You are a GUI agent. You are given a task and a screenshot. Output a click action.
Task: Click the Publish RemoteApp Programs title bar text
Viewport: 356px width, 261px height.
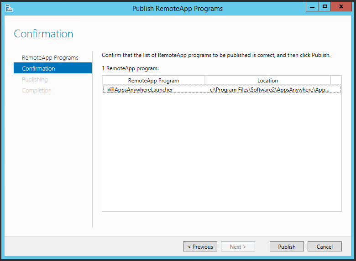178,8
